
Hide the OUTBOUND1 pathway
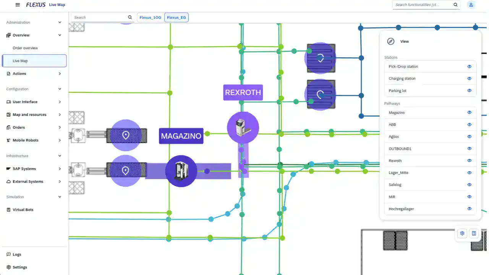coord(470,149)
